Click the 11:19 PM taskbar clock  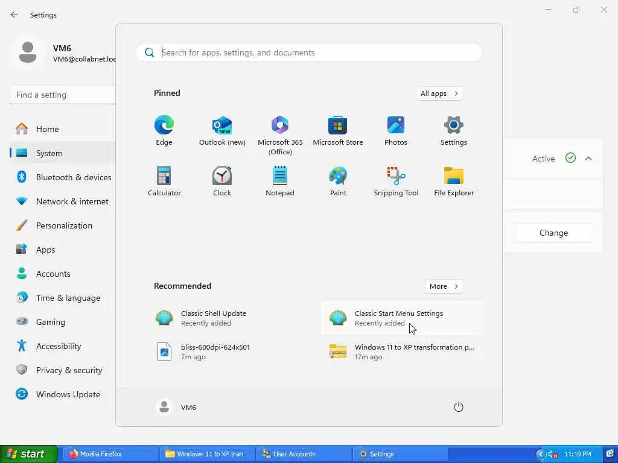click(x=578, y=454)
